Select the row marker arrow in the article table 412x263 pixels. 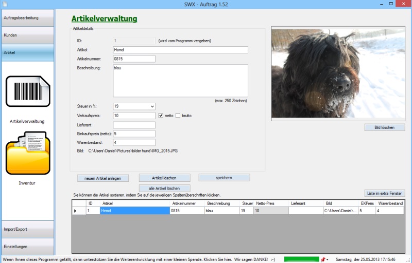77,211
